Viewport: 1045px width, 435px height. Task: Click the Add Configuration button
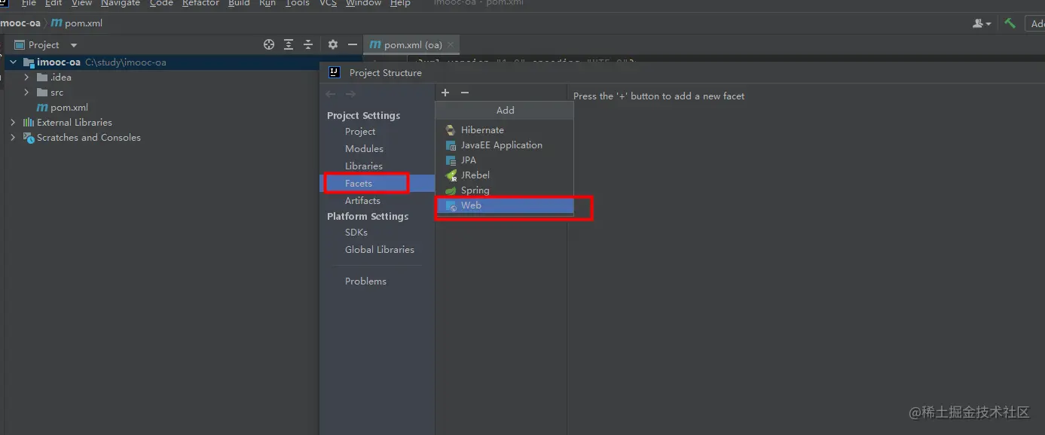[x=1035, y=23]
